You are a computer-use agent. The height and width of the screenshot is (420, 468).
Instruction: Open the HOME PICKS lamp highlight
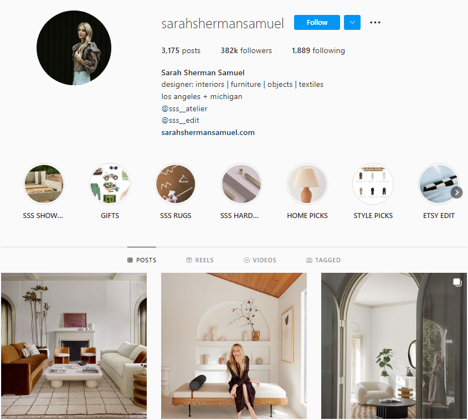point(307,184)
